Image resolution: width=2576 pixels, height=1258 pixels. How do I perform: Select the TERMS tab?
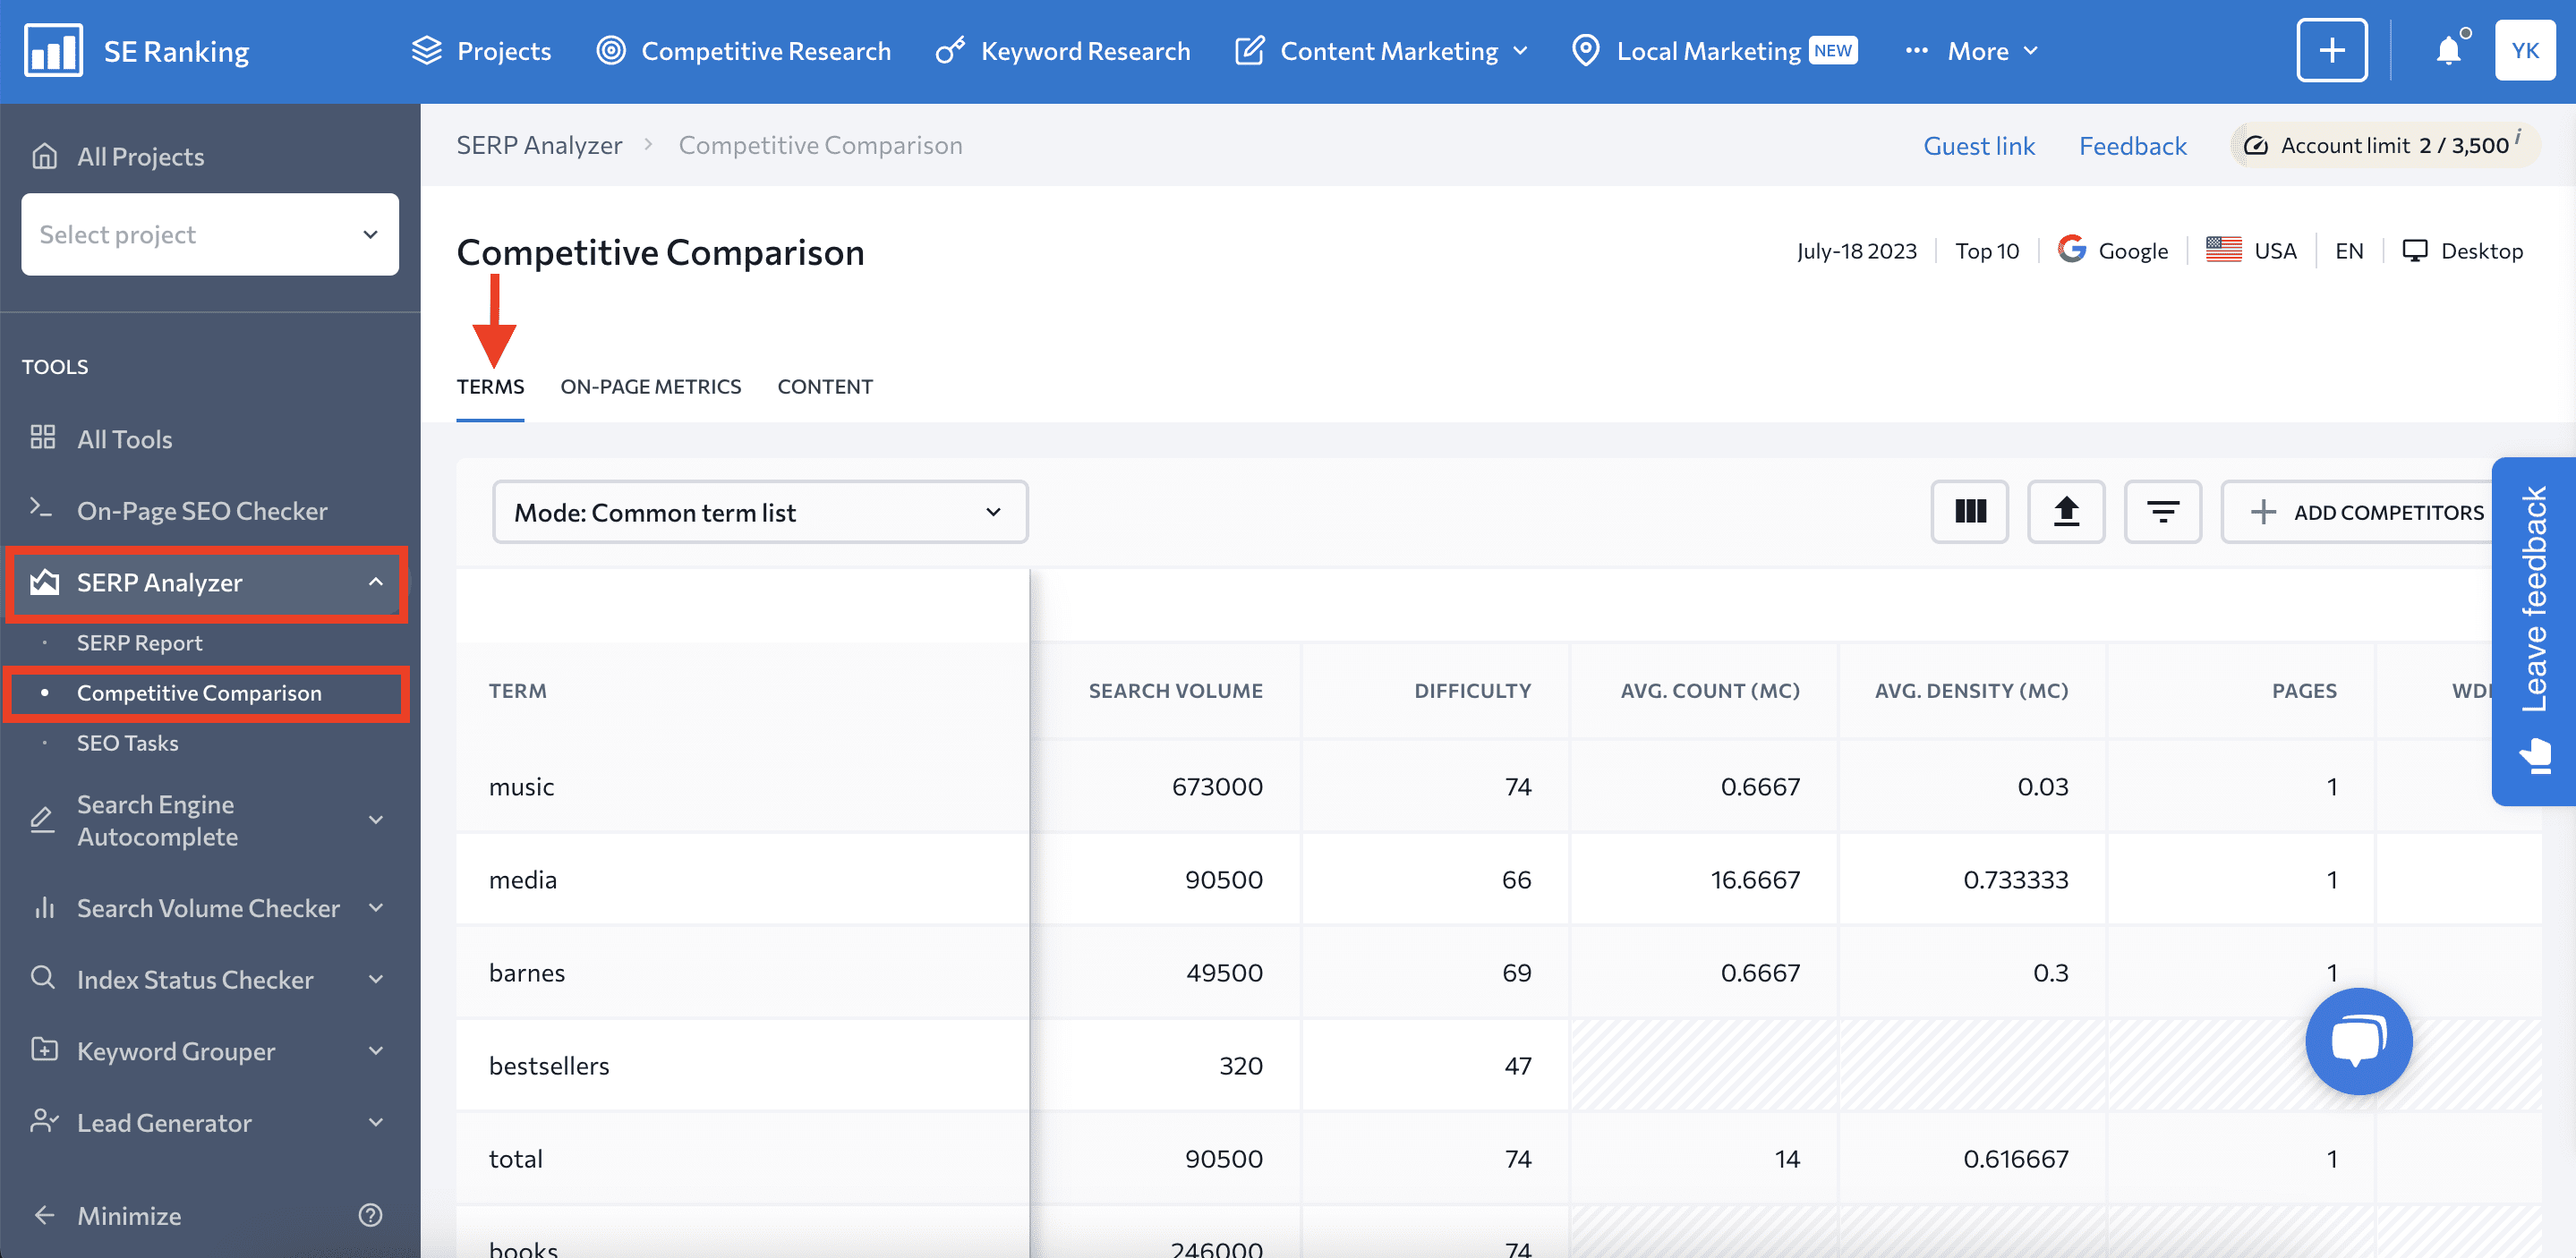coord(490,386)
